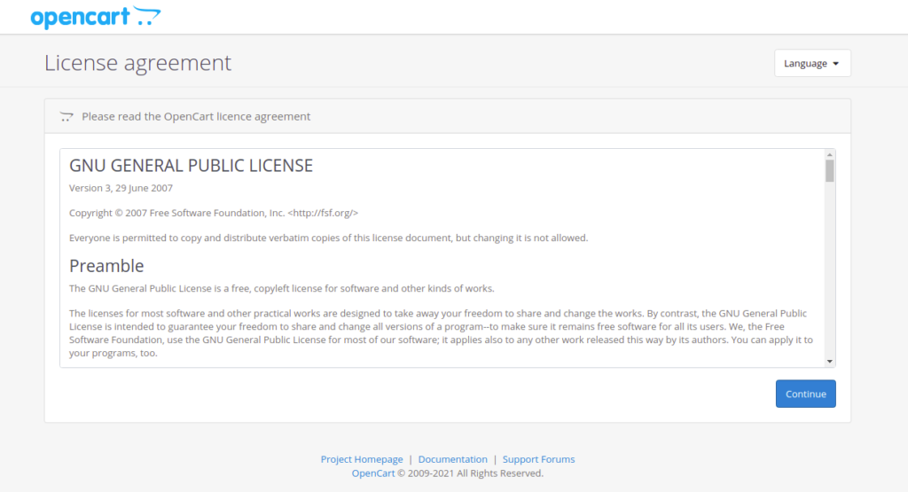Image resolution: width=908 pixels, height=492 pixels.
Task: Click the 'Everyone is permitted to copy' line
Action: tap(328, 238)
